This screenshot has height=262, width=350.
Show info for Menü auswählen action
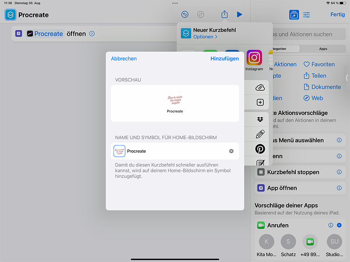tap(339, 140)
